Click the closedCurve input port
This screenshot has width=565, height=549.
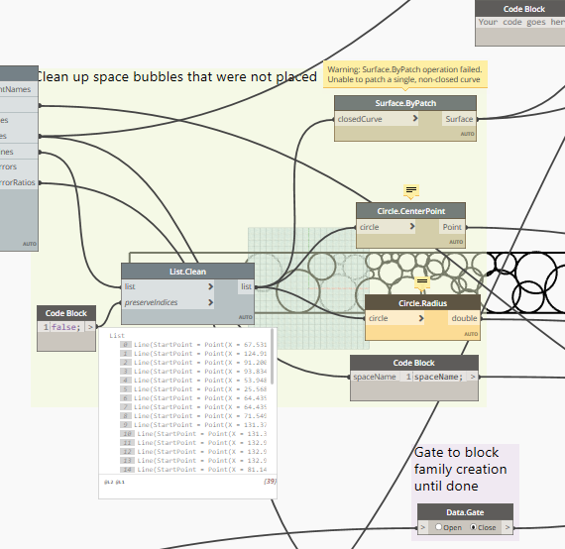coord(377,119)
